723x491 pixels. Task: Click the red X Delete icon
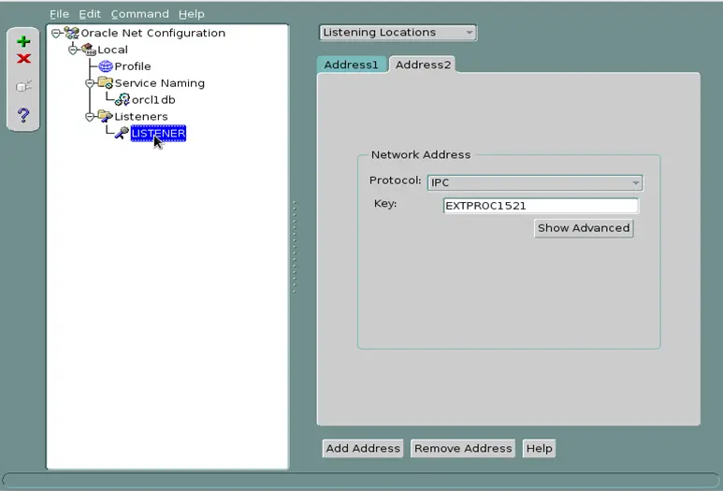pyautogui.click(x=23, y=59)
